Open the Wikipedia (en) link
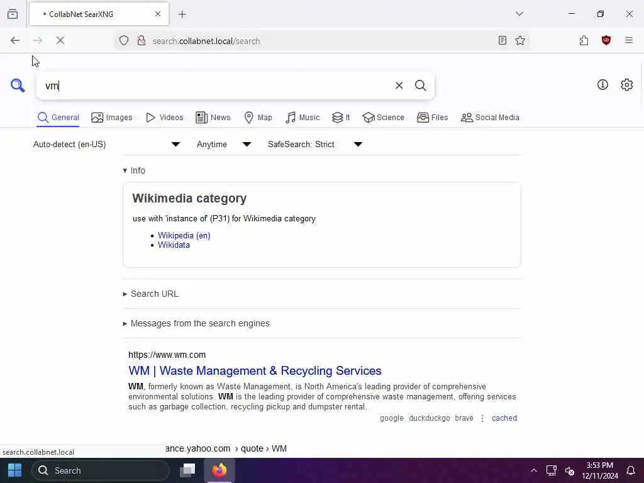Viewport: 644px width, 483px height. click(184, 235)
